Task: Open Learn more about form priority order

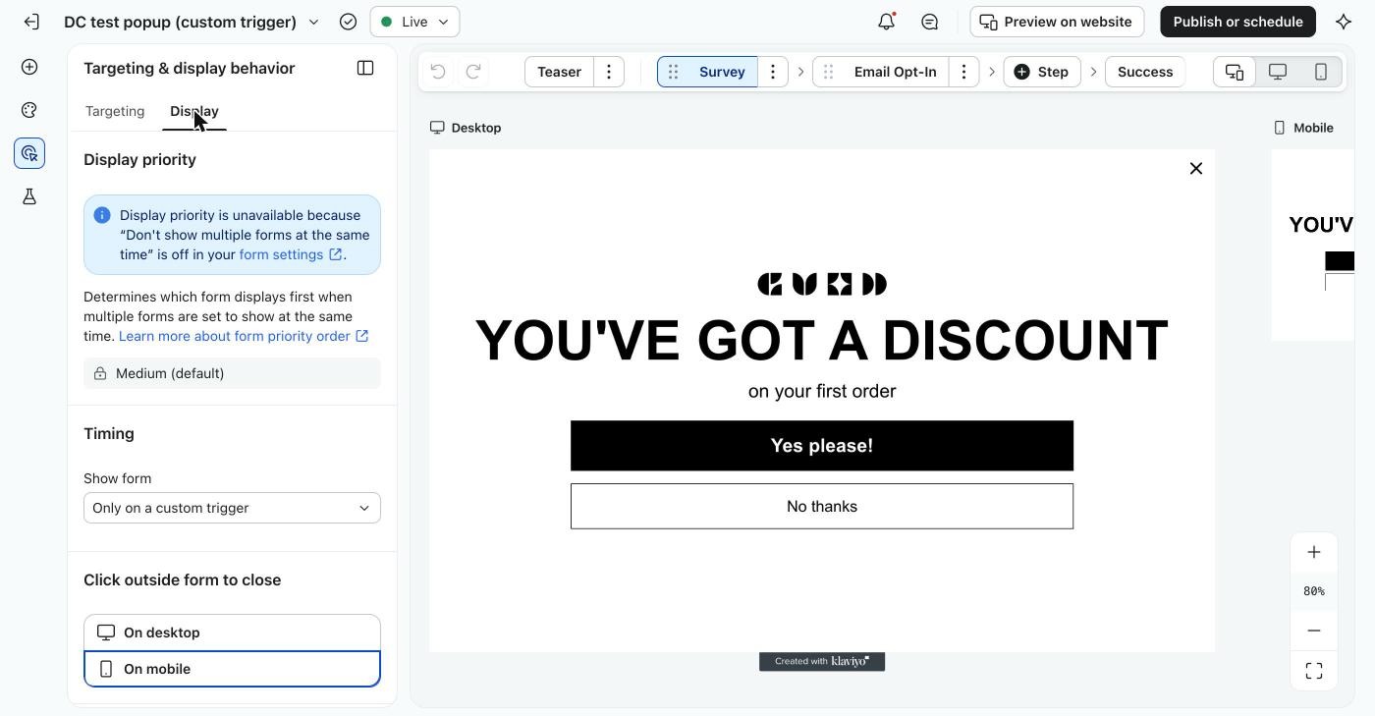Action: [244, 336]
